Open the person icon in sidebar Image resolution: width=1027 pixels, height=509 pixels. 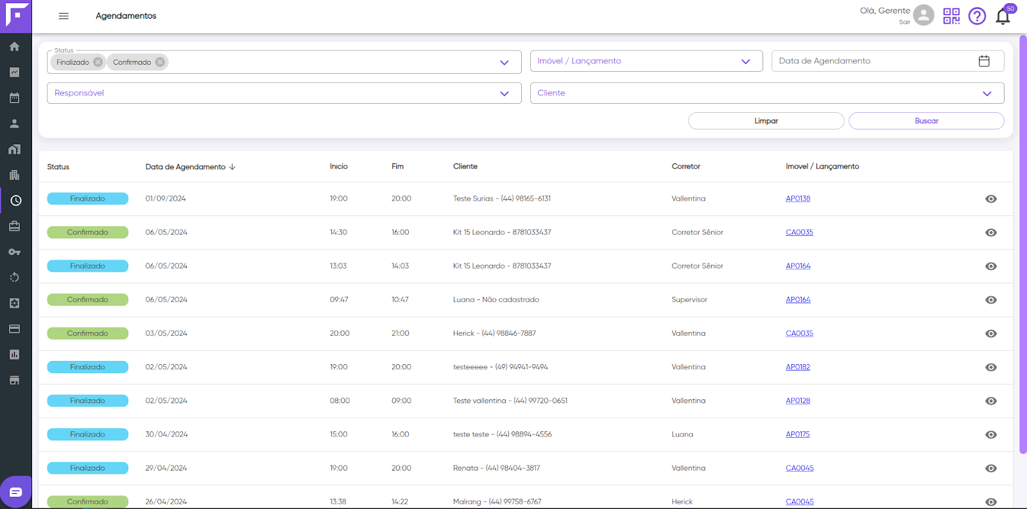point(14,124)
